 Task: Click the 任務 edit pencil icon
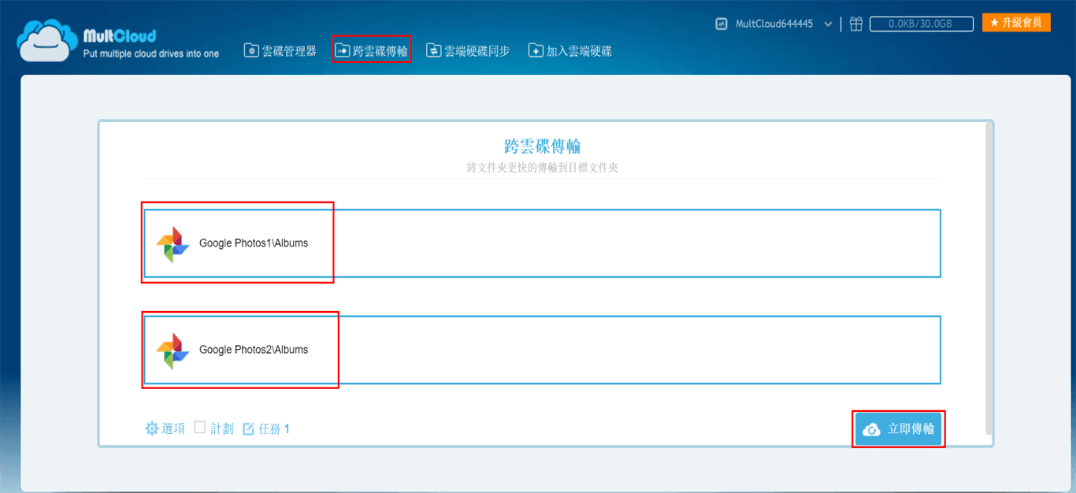coord(249,429)
